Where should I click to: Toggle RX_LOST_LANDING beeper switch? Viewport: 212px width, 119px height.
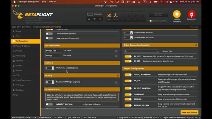click(128, 88)
